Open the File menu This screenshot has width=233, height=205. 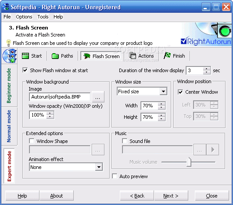pos(7,17)
